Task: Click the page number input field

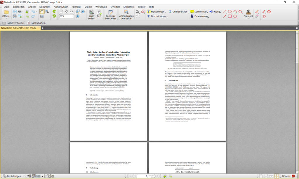Action: [x=144, y=176]
